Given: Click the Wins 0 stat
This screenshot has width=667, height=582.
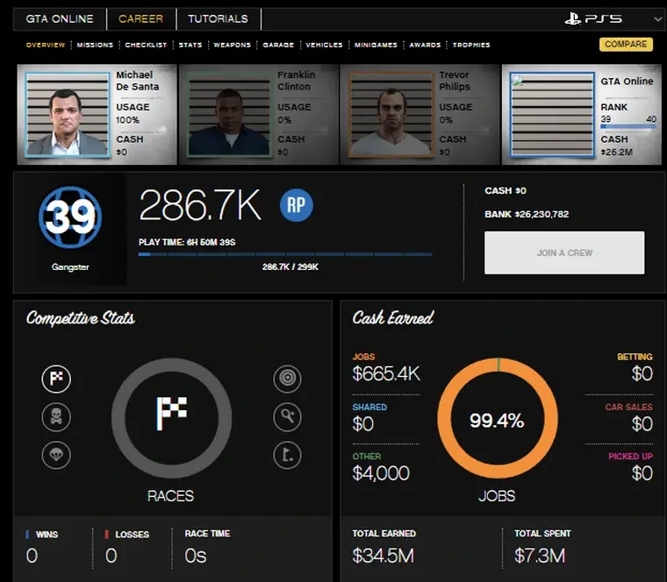Looking at the screenshot, I should click(42, 547).
